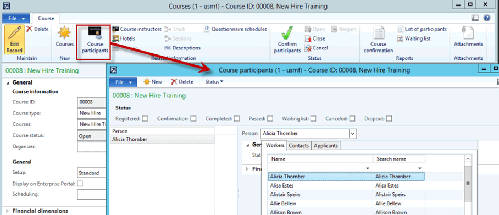
Task: Open Course instructors
Action: pyautogui.click(x=137, y=29)
